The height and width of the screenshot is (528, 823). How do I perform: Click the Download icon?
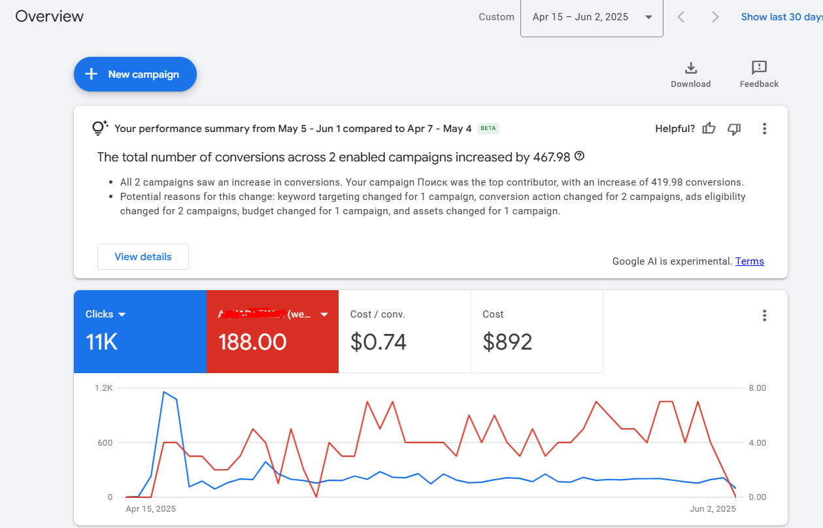tap(690, 68)
